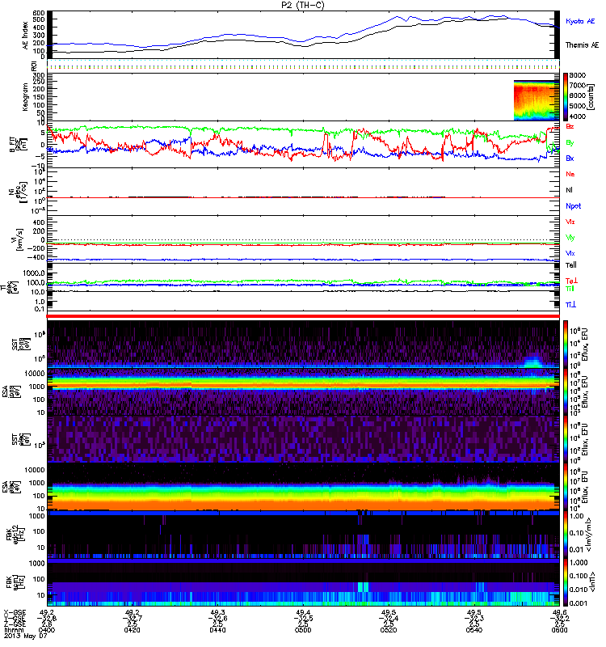Viewport: 606px width, 647px height.
Task: Pick the blue Bx legend label
Action: [x=570, y=159]
